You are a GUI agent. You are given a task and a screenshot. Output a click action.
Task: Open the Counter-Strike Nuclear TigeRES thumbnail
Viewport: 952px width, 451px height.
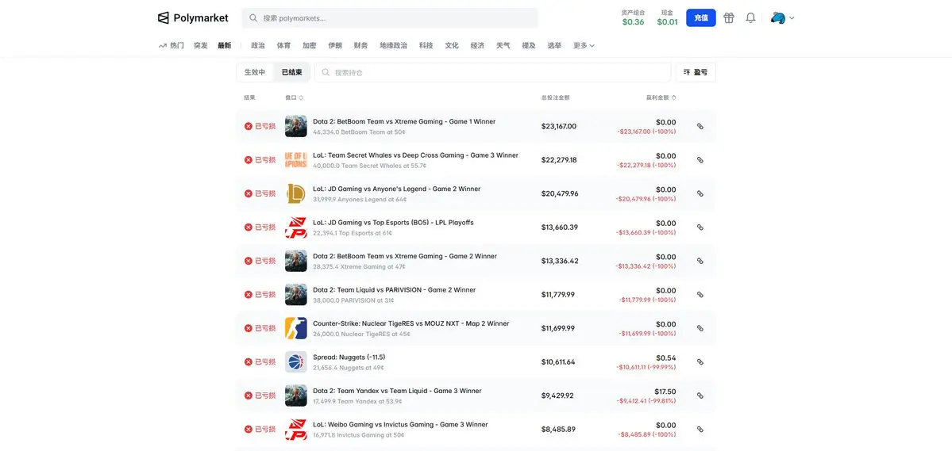295,328
